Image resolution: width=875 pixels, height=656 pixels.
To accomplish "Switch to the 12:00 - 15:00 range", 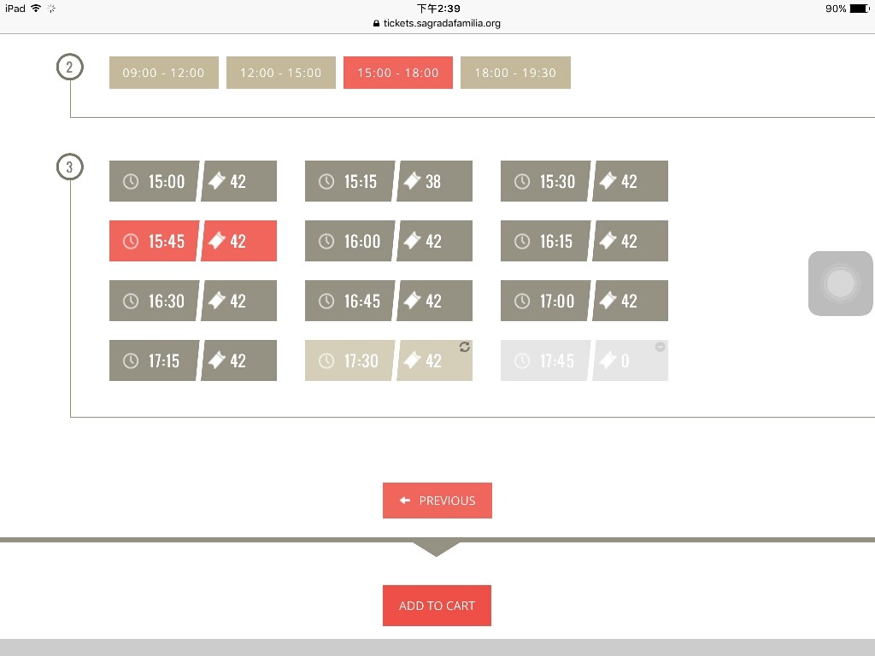I will point(280,73).
